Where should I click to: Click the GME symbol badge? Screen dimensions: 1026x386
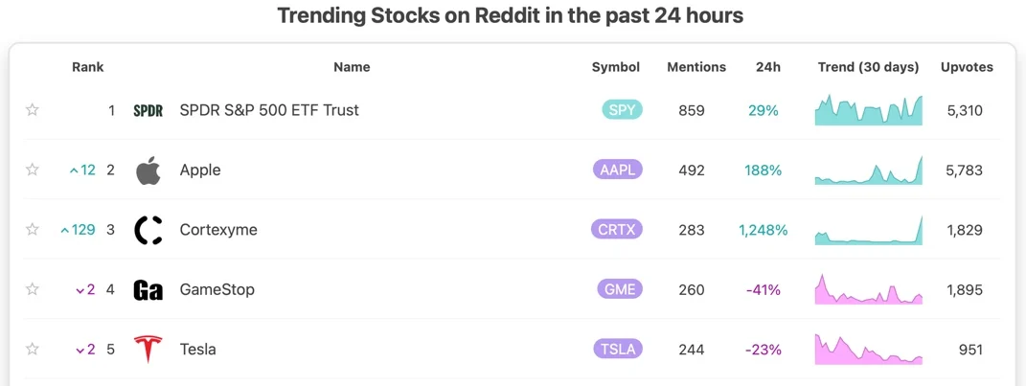pyautogui.click(x=618, y=289)
